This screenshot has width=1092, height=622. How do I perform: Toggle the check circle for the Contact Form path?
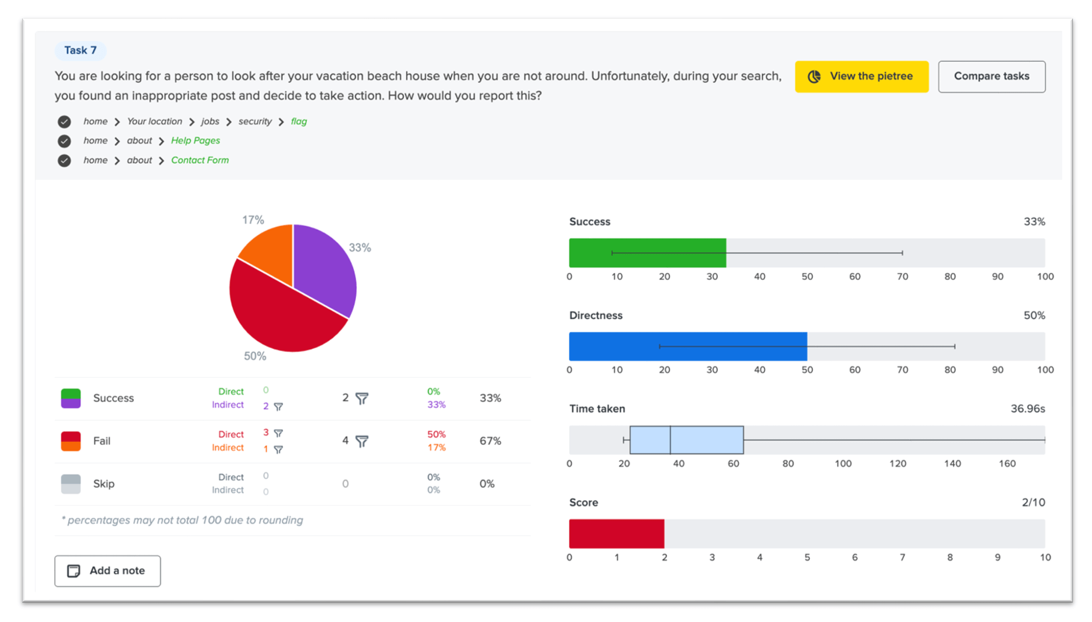pos(64,161)
